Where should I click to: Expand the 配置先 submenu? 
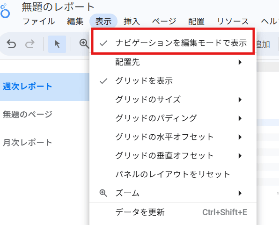[x=173, y=62]
